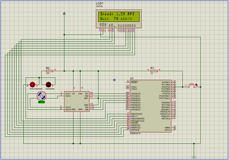The width and height of the screenshot is (229, 160).
Task: Click the 'Speed: 1.39 RPS' line on the LCD
Action: (117, 14)
